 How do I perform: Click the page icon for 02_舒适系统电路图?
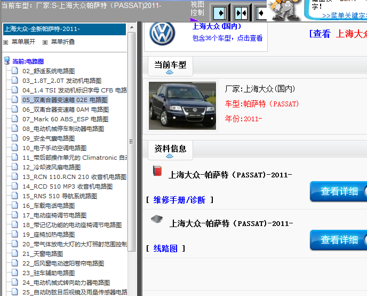tap(15, 71)
